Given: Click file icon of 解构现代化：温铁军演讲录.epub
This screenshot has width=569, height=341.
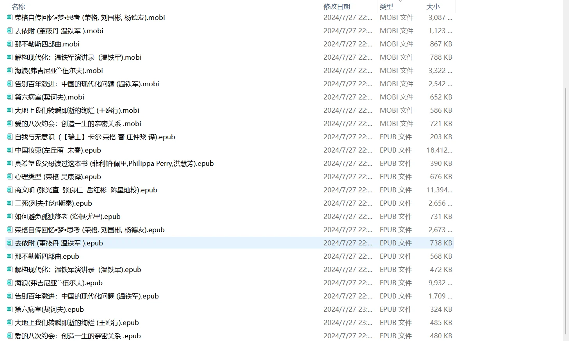Looking at the screenshot, I should pos(10,270).
